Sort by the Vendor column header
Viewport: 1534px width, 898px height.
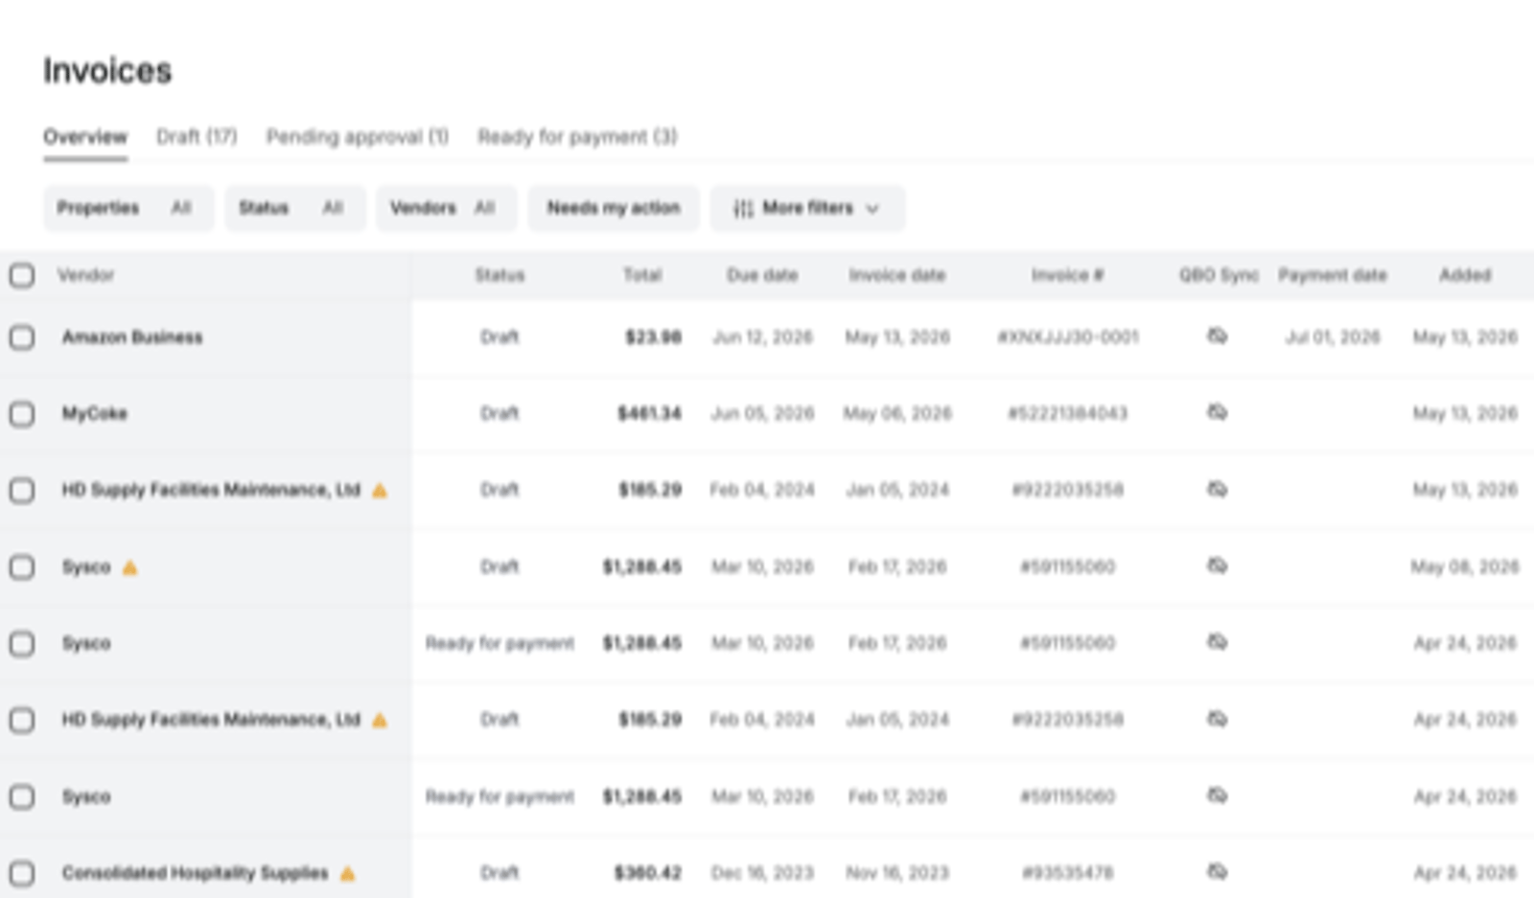(85, 276)
